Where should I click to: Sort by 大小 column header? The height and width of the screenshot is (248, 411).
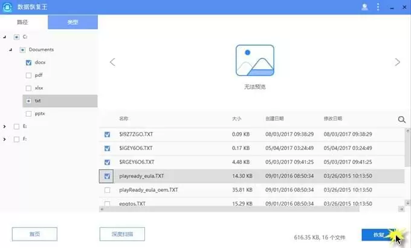[236, 119]
